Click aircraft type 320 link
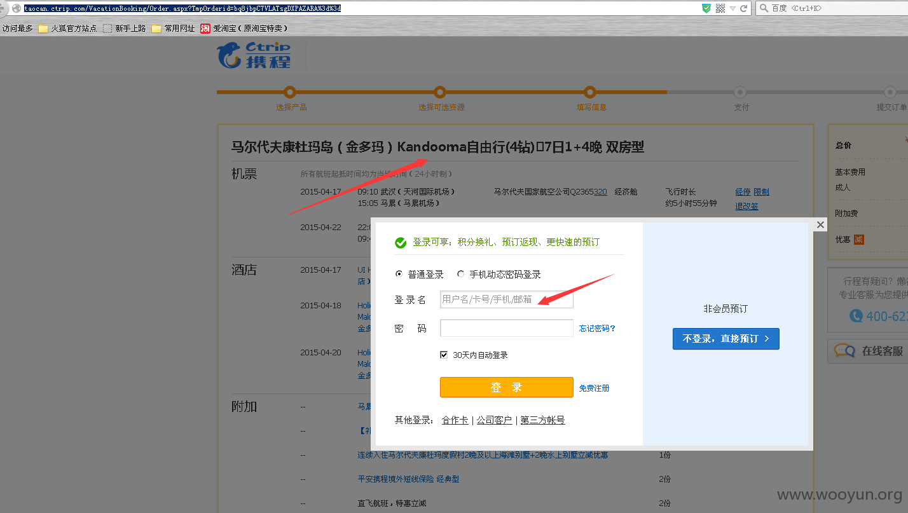Viewport: 908px width, 513px height. (600, 191)
